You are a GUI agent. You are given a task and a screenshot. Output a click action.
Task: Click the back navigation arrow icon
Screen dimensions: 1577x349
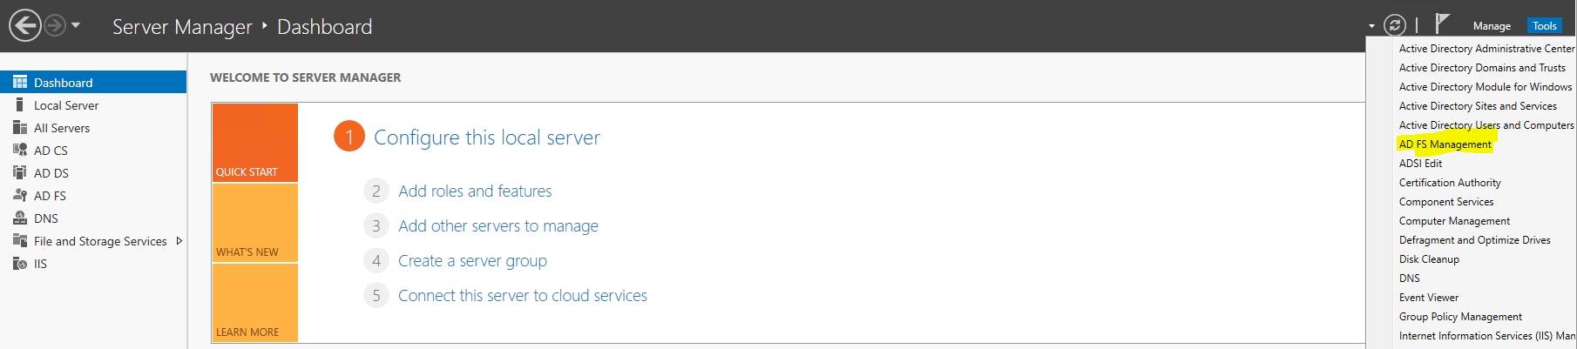[x=25, y=26]
